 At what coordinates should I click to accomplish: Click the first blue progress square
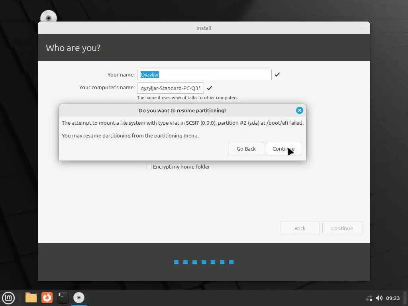coord(176,262)
